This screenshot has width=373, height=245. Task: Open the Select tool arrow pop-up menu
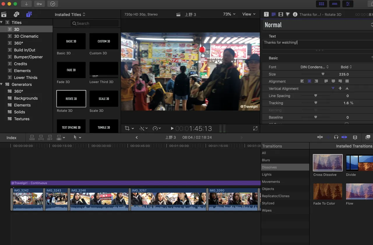(77, 137)
